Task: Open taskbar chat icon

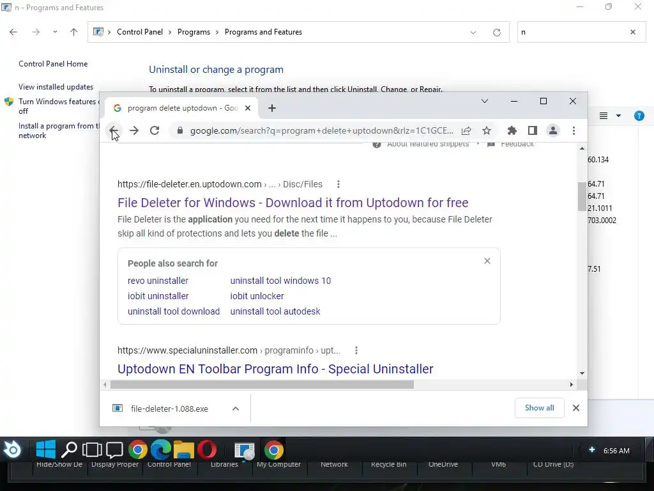Action: tap(114, 449)
